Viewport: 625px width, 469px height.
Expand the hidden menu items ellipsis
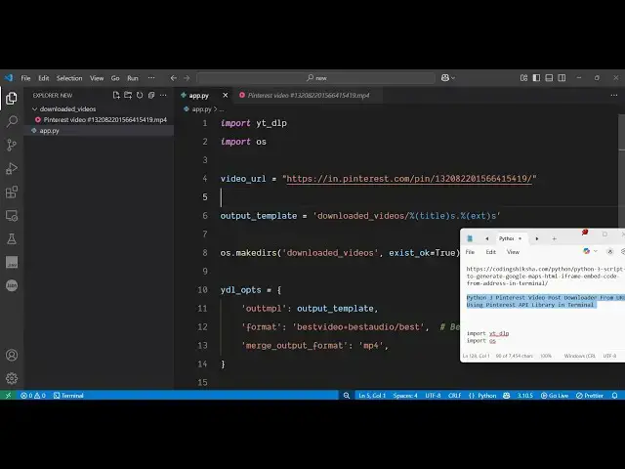pos(151,78)
